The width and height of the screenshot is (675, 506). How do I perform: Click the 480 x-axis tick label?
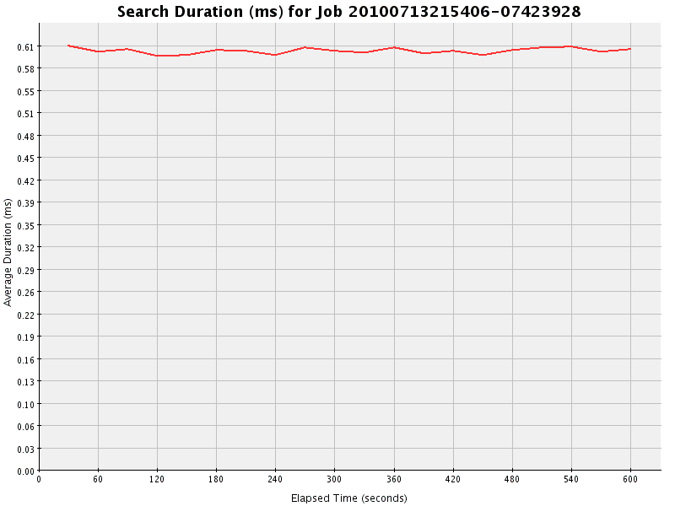(512, 479)
